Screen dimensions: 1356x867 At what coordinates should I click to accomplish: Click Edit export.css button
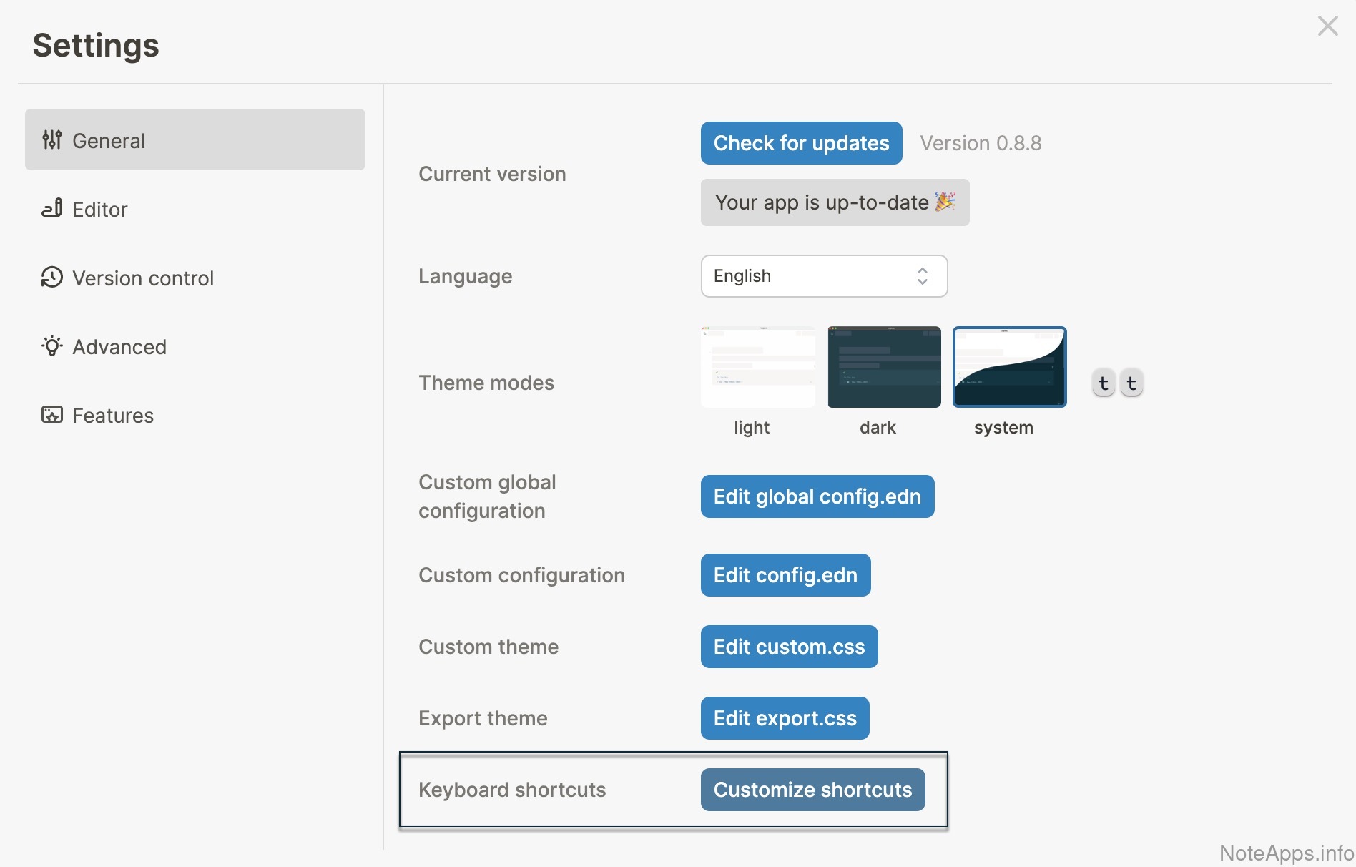point(785,718)
